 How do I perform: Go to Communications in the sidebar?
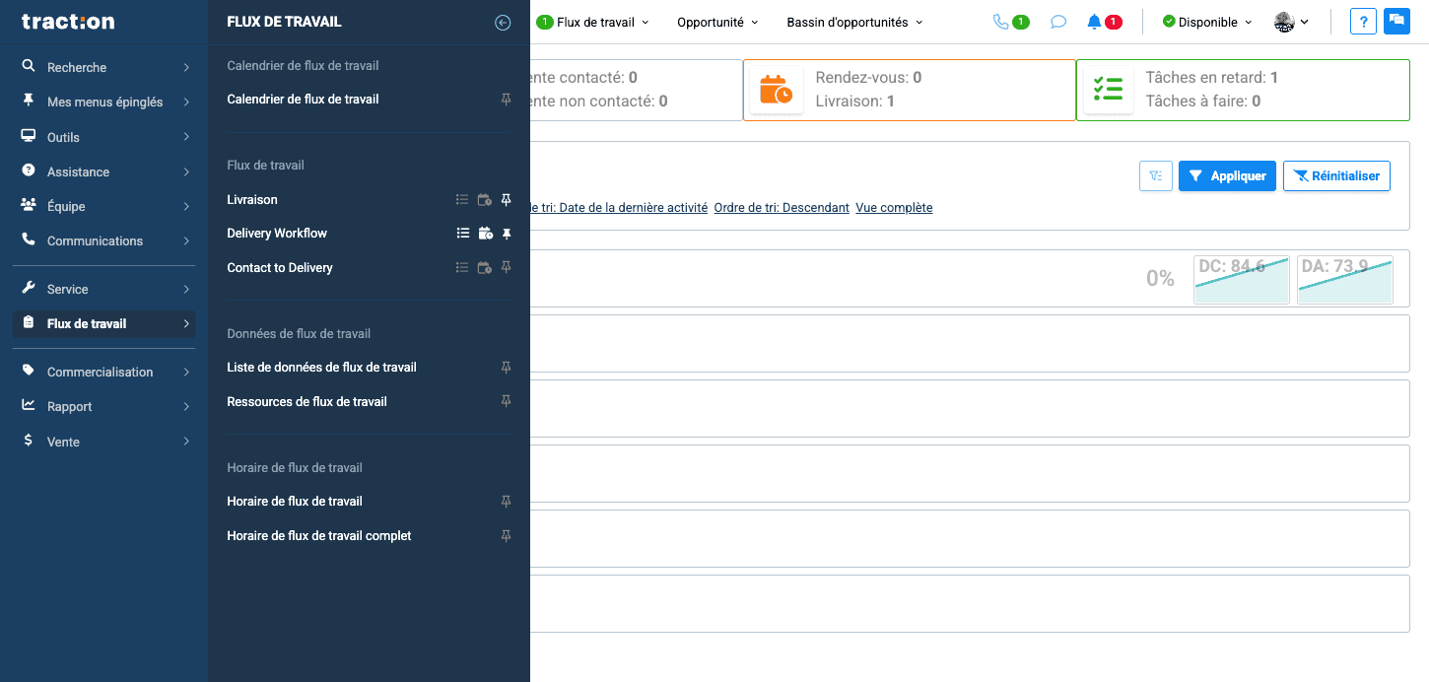click(104, 241)
